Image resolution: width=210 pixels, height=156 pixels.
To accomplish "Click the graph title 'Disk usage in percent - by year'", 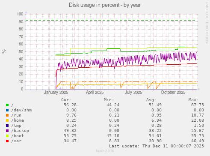I will point(105,5).
